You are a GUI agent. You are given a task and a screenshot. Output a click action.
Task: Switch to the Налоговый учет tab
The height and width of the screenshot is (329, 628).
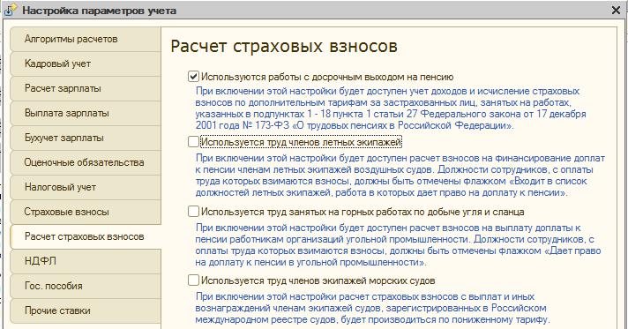pos(86,187)
